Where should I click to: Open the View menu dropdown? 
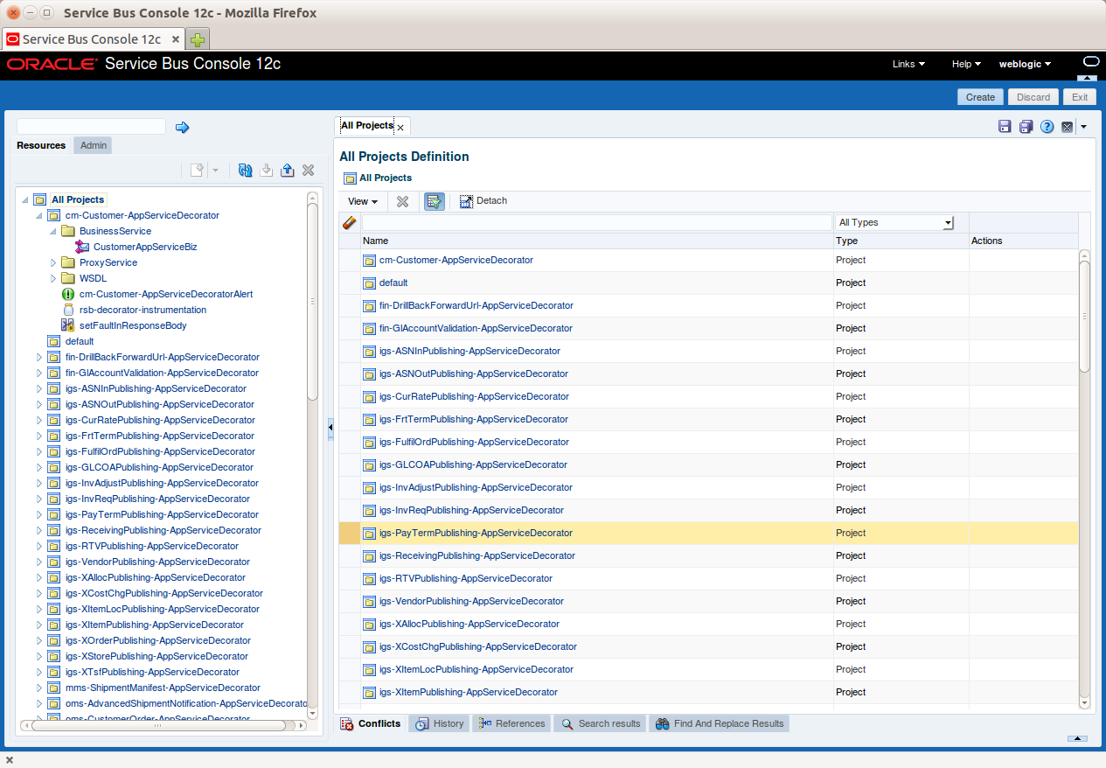pos(363,201)
